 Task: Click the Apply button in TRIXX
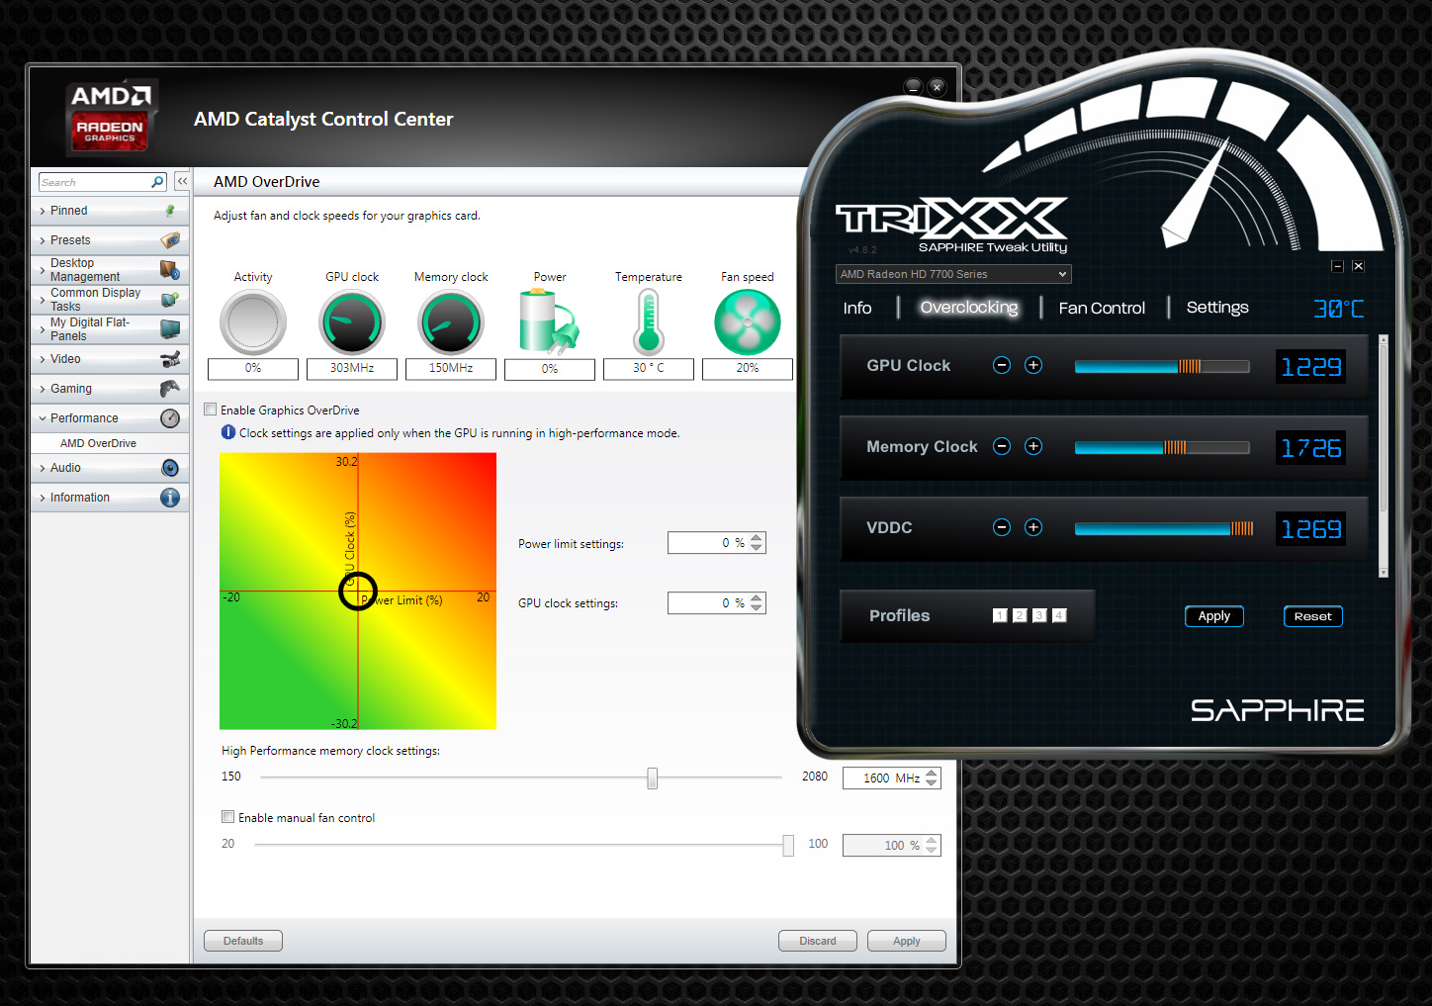[x=1214, y=616]
